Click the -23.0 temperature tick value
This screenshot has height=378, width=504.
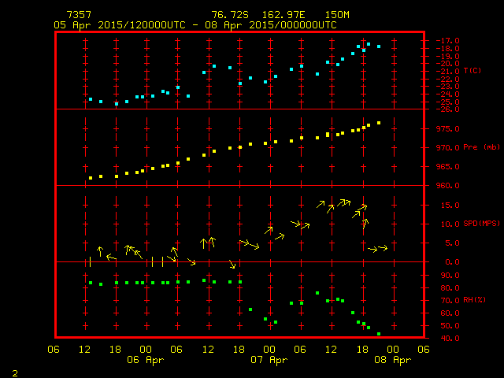[x=447, y=87]
